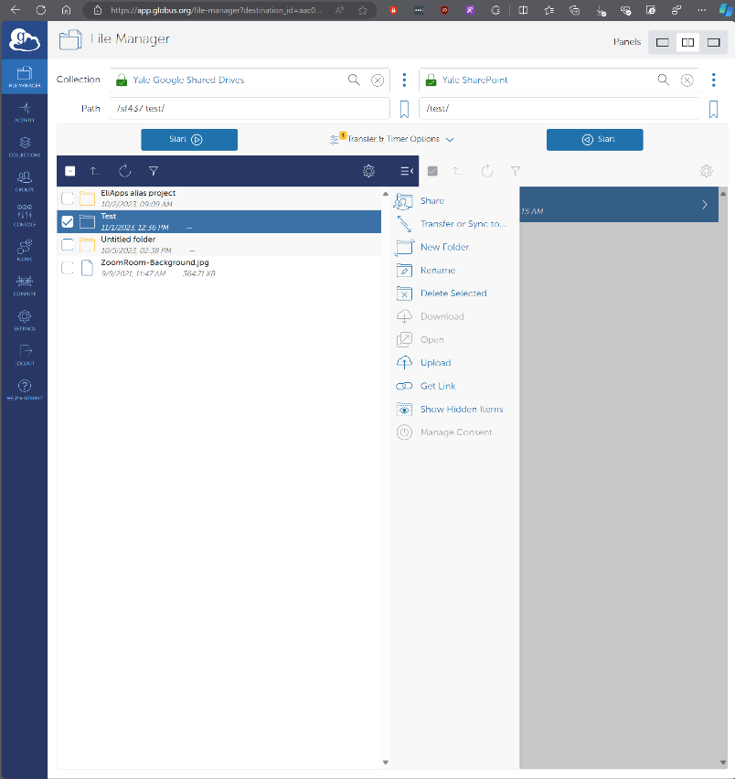Screen dimensions: 735x779
Task: Open three-dot menu for Yale Google Shared Drives
Action: pos(404,80)
